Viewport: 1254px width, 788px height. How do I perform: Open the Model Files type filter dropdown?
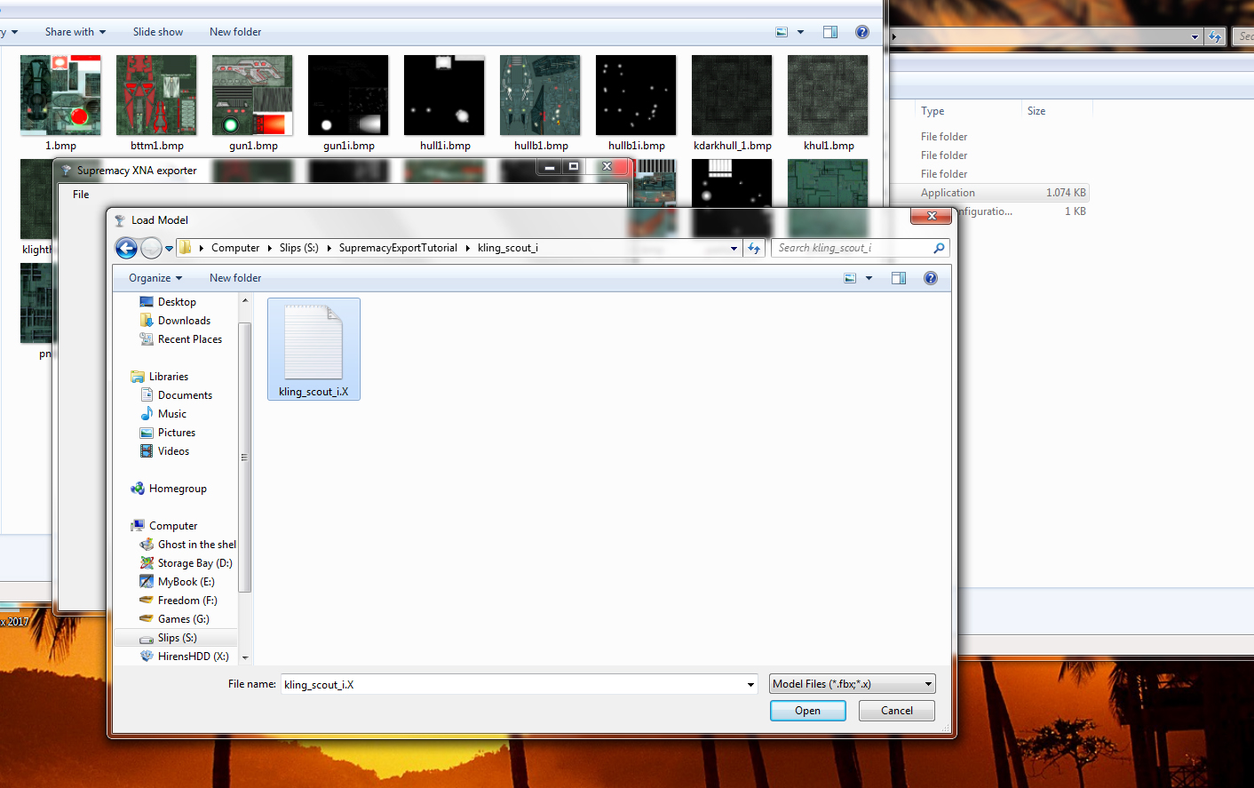(853, 684)
